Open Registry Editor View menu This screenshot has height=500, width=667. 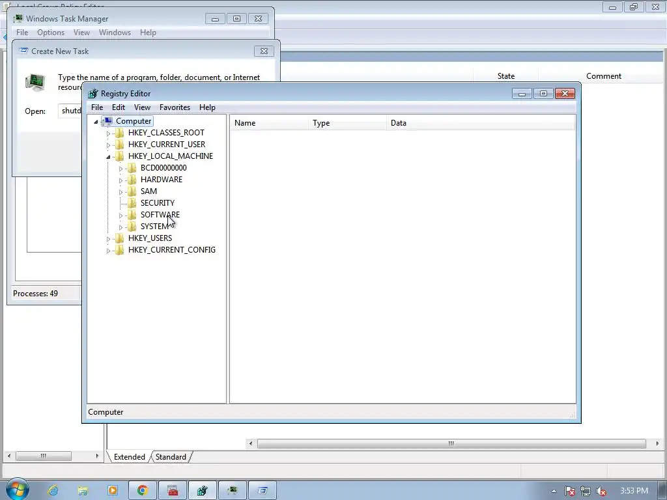[142, 107]
